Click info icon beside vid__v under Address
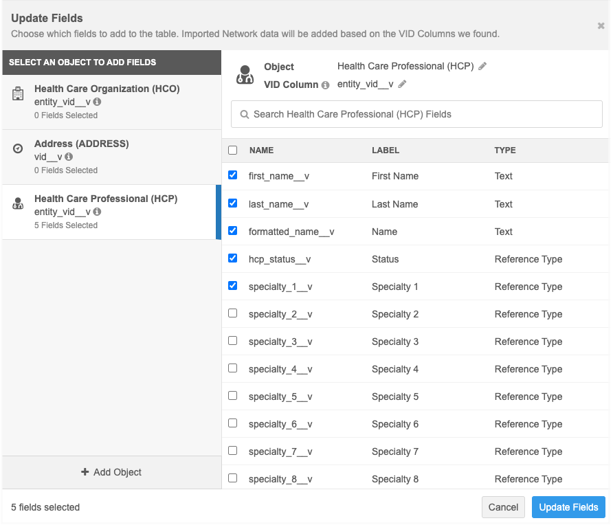Screen dimensions: 613x525 coord(68,157)
